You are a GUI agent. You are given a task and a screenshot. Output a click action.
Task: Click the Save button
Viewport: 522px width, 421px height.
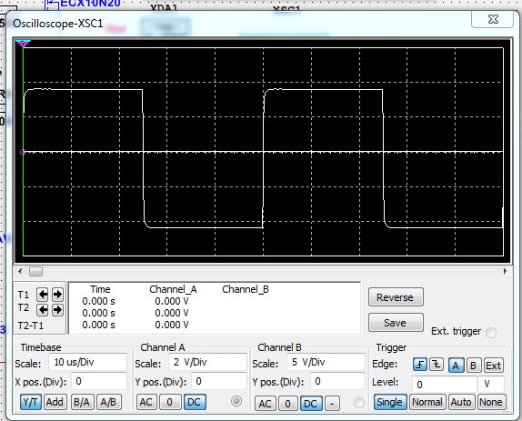click(x=396, y=323)
